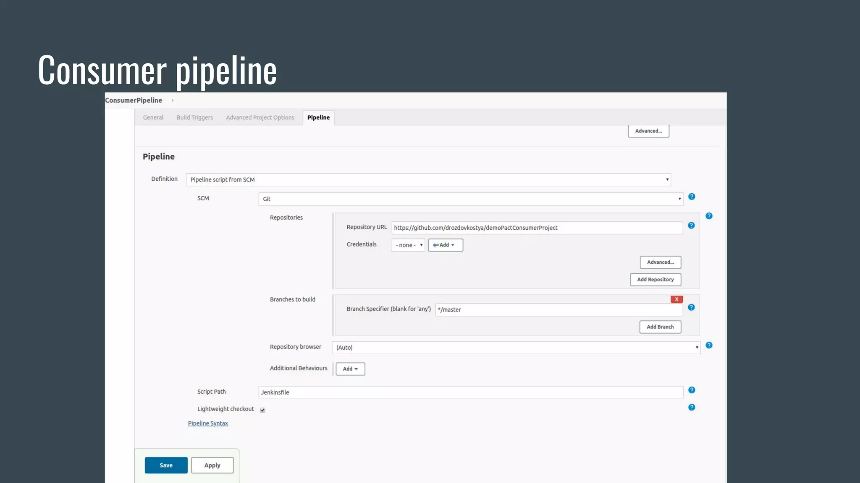The height and width of the screenshot is (483, 860).
Task: Click the Apply button
Action: 212,465
